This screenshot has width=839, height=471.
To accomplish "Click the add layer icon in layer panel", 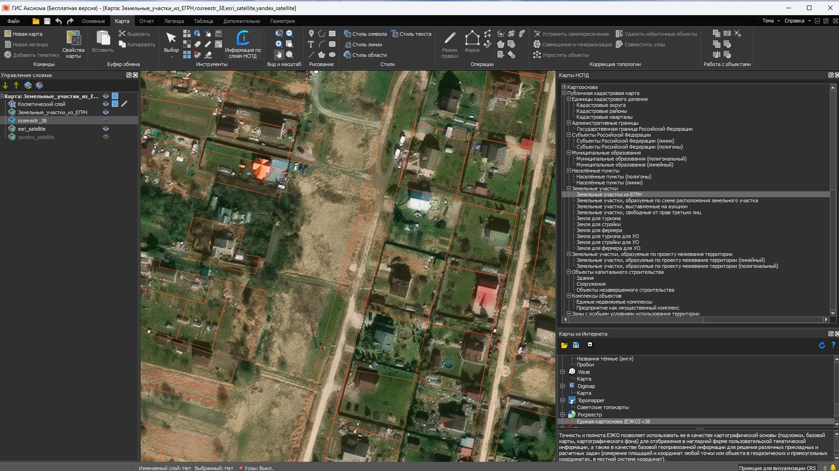I will click(x=28, y=85).
